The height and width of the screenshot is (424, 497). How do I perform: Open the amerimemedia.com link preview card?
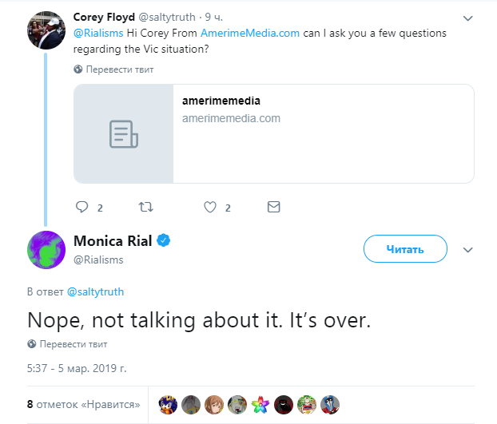(274, 133)
